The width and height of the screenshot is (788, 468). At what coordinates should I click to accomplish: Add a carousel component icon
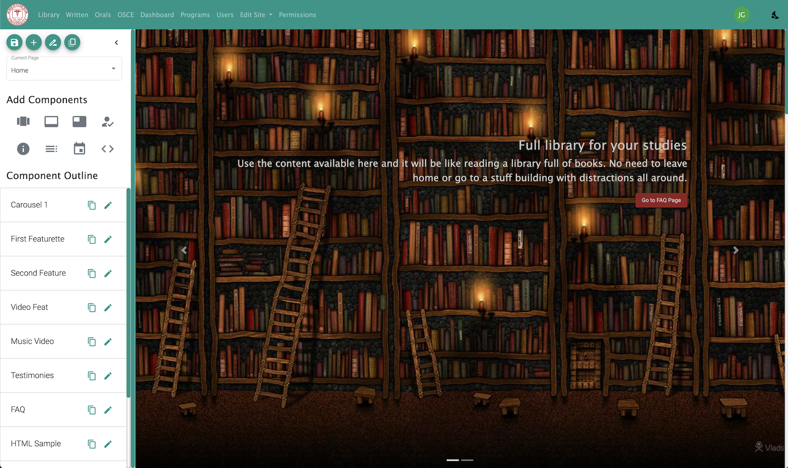23,122
